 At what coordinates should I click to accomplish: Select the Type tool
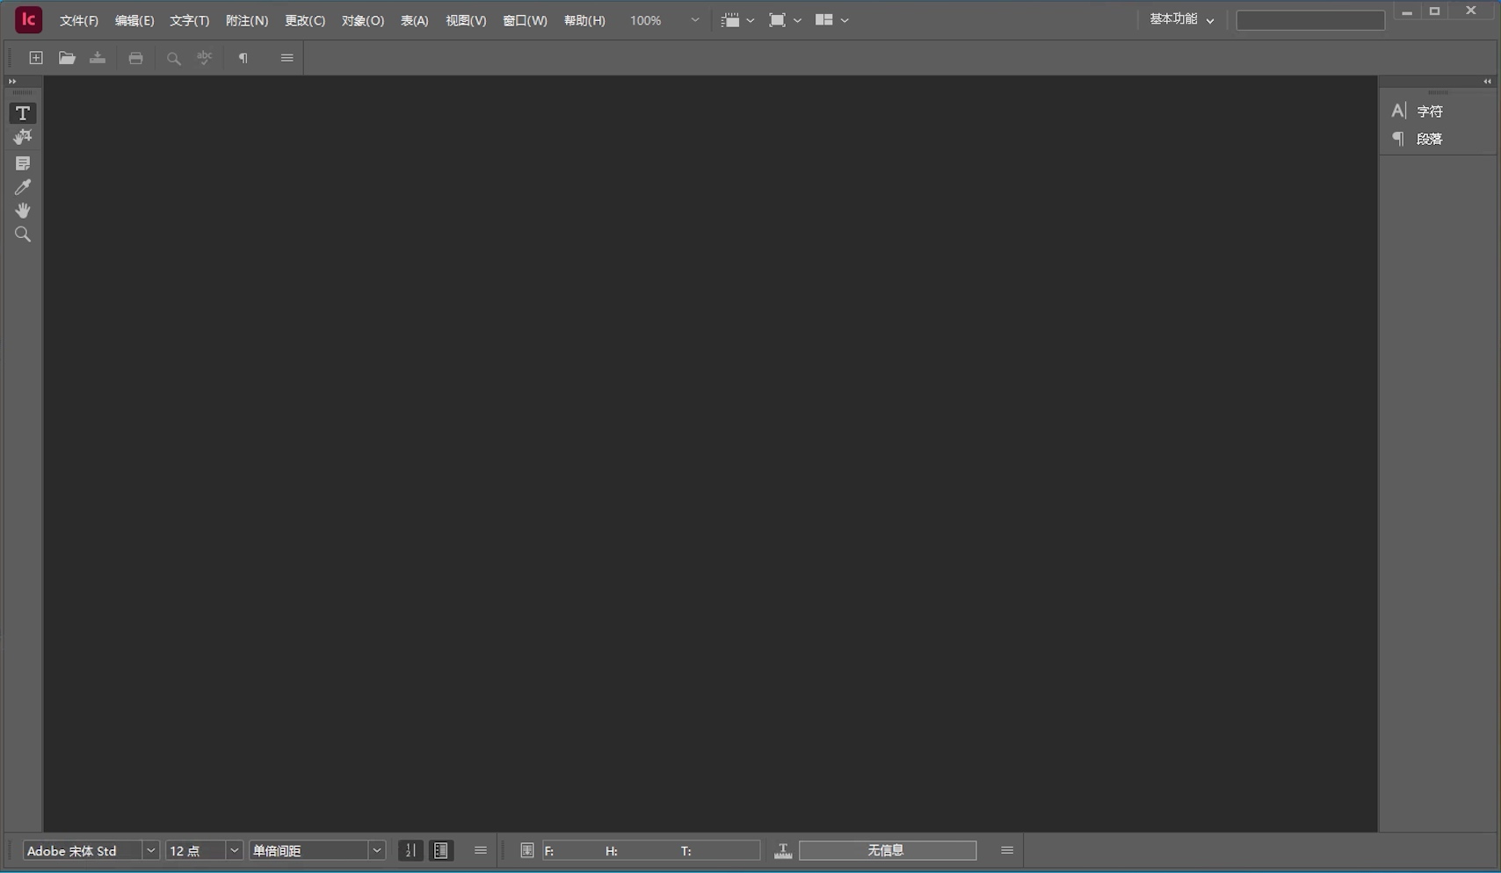click(22, 112)
